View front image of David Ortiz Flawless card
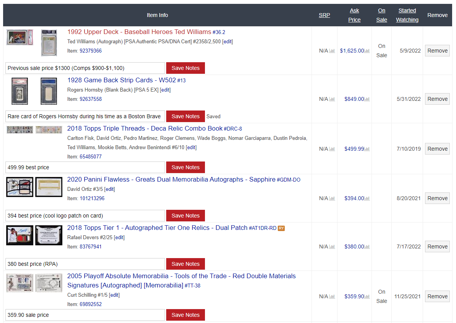The height and width of the screenshot is (323, 456). click(x=20, y=187)
